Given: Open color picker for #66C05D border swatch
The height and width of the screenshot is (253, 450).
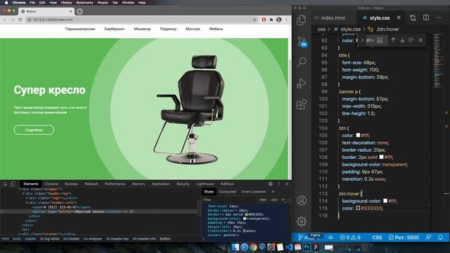Looking at the screenshot, I should (246, 214).
